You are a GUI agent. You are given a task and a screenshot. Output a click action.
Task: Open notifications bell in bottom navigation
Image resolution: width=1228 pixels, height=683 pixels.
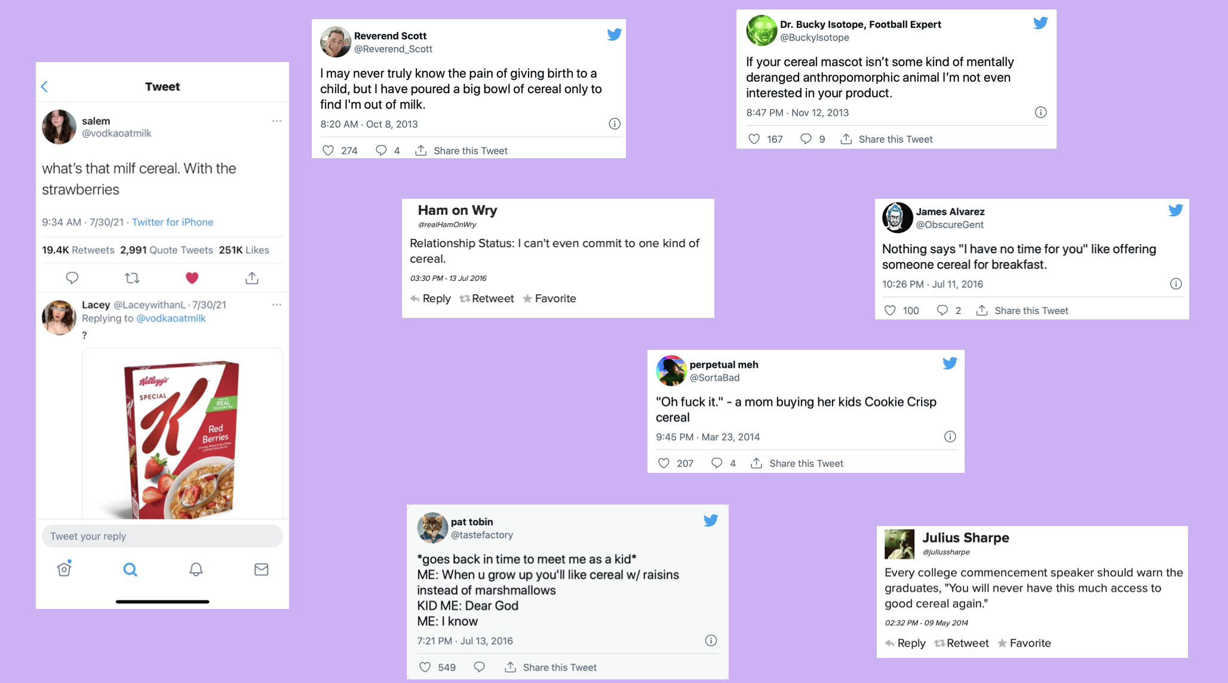(x=196, y=570)
